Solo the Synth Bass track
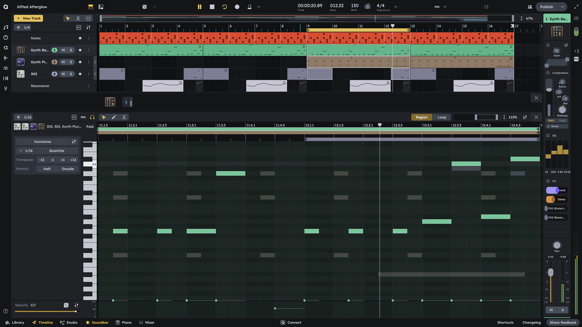This screenshot has height=327, width=582. point(71,50)
